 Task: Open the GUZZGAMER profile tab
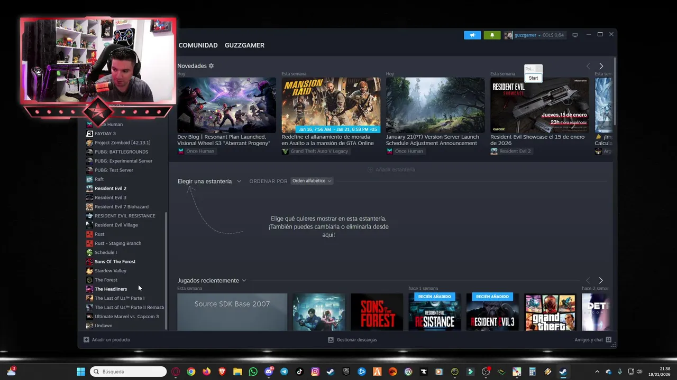244,45
